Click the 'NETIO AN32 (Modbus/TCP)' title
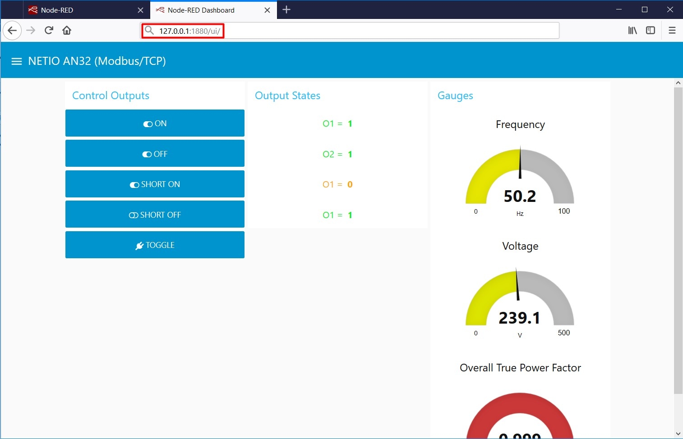Viewport: 683px width, 439px height. [x=97, y=61]
